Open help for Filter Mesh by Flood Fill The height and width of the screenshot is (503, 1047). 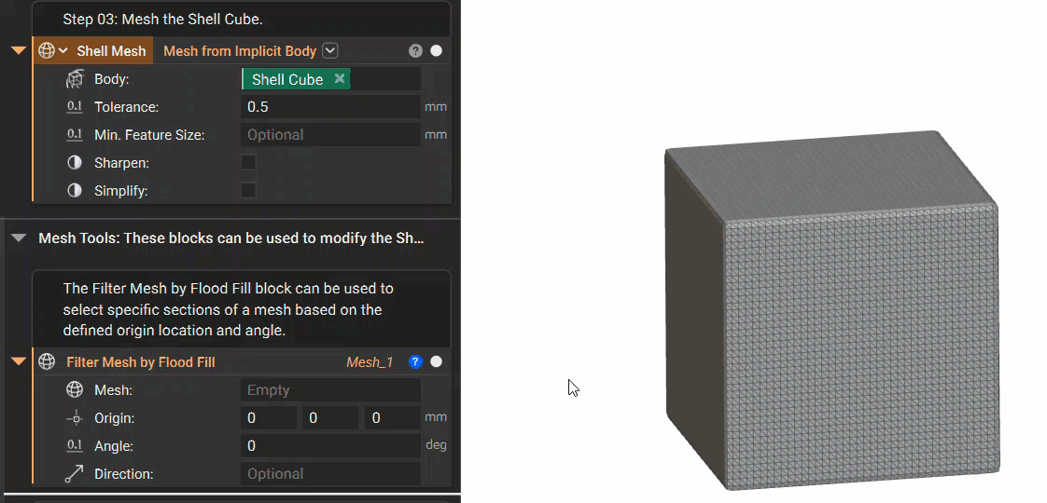[x=415, y=361]
